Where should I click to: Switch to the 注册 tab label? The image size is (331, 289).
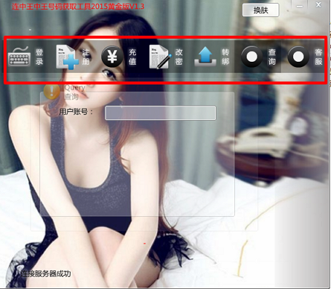pos(86,57)
